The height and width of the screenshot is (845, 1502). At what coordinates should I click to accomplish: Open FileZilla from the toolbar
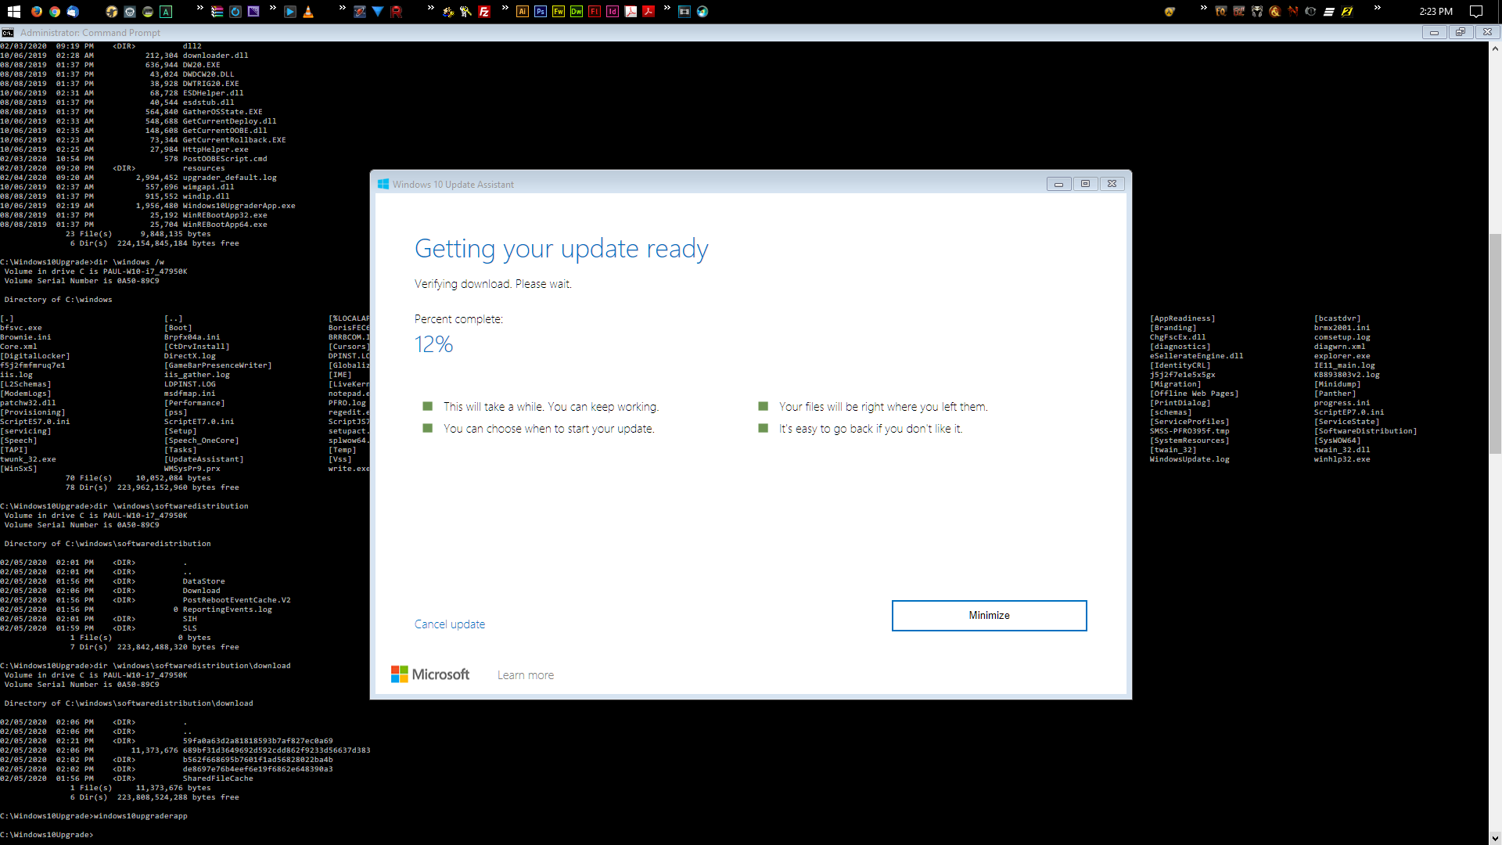click(484, 12)
